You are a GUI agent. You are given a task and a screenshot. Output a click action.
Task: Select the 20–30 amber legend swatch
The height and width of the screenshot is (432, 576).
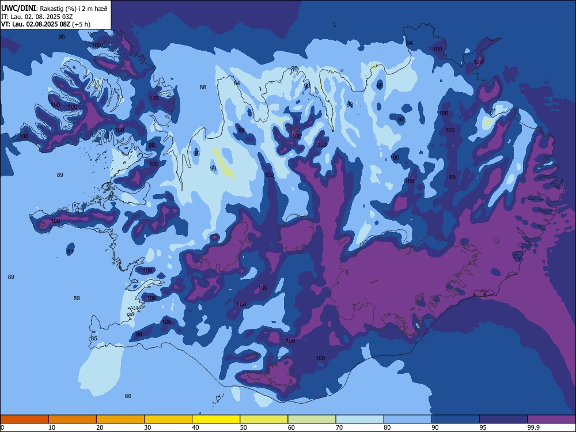120,419
